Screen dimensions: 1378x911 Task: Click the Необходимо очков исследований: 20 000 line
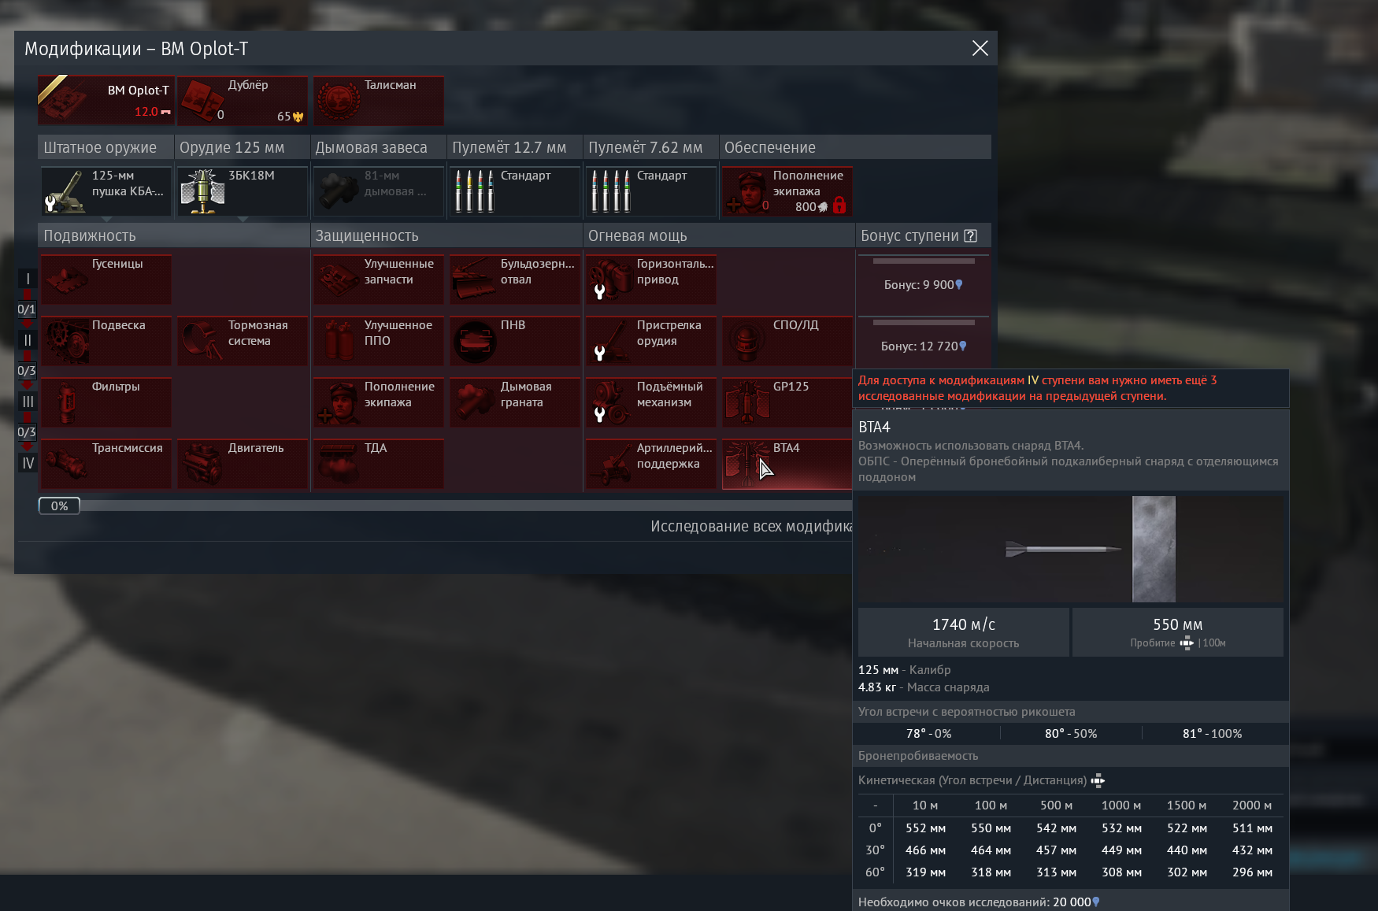pos(979,902)
